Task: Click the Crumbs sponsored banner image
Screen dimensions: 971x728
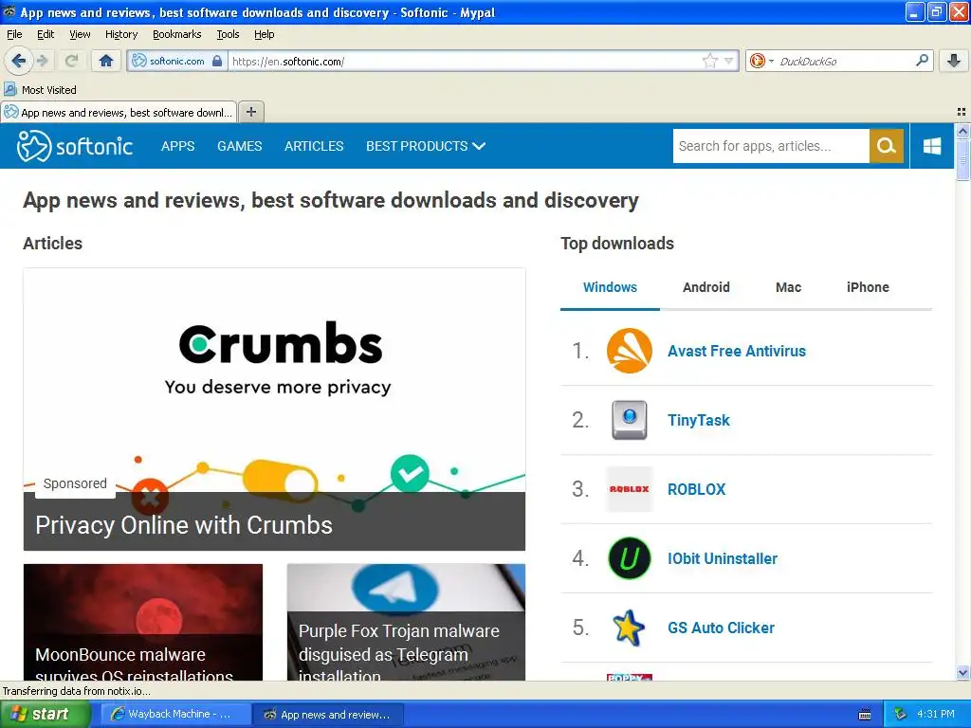Action: [x=274, y=377]
